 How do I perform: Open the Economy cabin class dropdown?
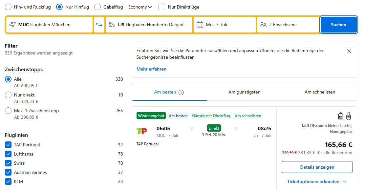(140, 7)
